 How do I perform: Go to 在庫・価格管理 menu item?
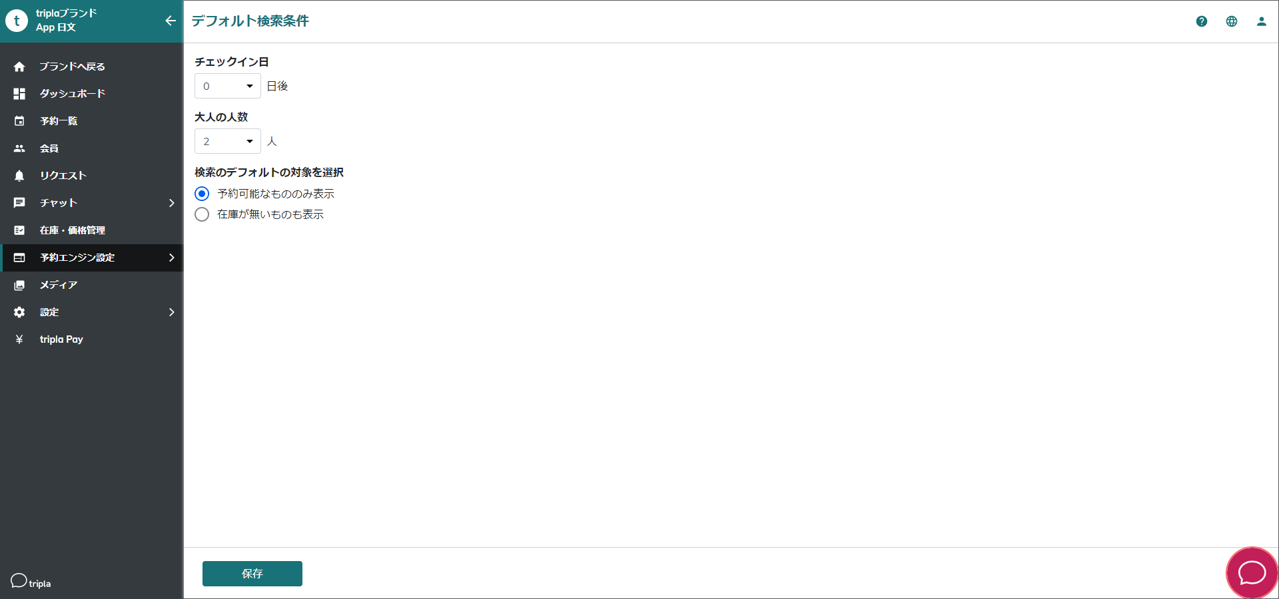[x=72, y=230]
